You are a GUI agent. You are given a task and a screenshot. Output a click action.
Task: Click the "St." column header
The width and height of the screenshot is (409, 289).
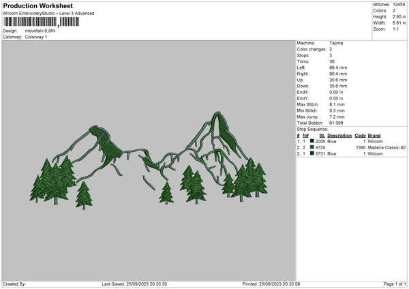pyautogui.click(x=322, y=136)
